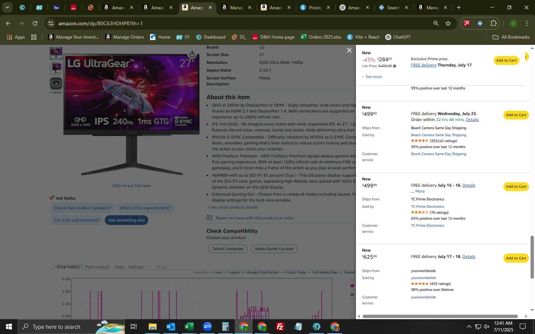Viewport: 535px width, 334px height.
Task: Open the tab groups grid icon in bookmarks bar
Action: pyautogui.click(x=34, y=37)
